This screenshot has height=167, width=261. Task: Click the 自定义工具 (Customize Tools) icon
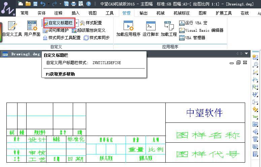tap(12, 29)
